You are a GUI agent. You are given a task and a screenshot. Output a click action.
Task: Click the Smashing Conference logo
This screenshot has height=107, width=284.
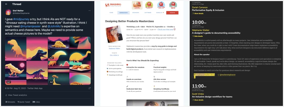113,5
